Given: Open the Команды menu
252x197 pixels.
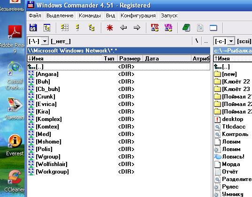Looking at the screenshot, I should click(90, 15).
